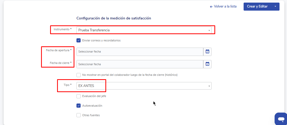Screen dimensions: 287x125
Task: Click the Fecha de apertura date field
Action: (x=139, y=52)
